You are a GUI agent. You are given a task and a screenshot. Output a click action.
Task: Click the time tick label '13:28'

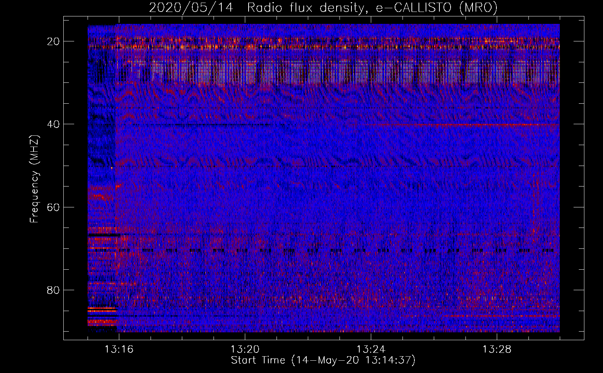pos(497,350)
